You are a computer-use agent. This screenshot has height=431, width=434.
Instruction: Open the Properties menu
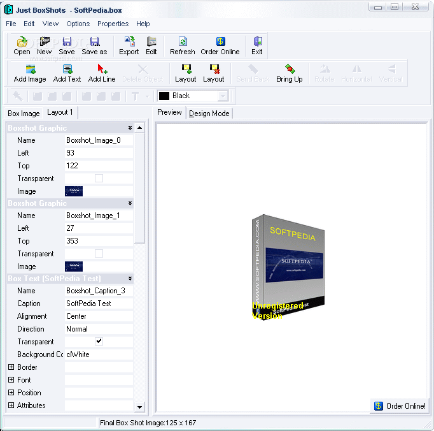tap(113, 24)
